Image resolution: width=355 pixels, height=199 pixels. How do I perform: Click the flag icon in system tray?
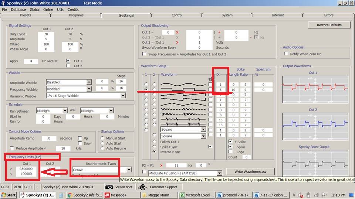point(324,195)
